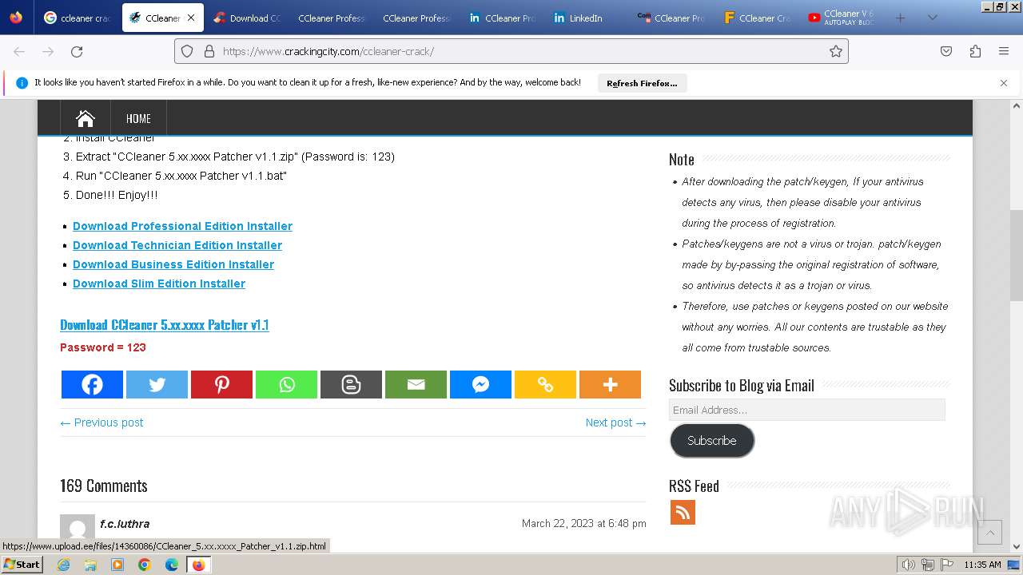Click the taskbar clock showing 11:35 AM
Viewport: 1023px width, 575px height.
(x=982, y=565)
